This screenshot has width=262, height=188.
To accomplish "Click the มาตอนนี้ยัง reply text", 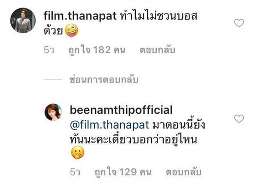I will point(179,125).
